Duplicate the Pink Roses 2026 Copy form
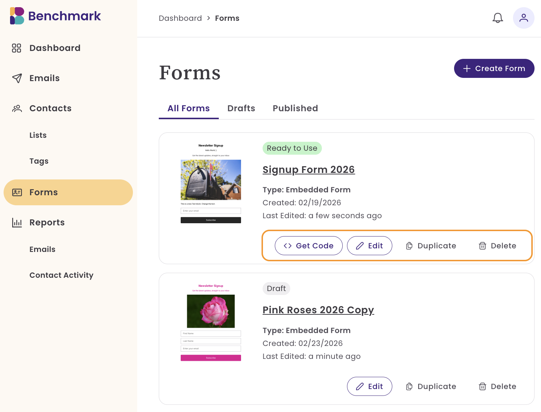This screenshot has width=541, height=412. (x=431, y=387)
